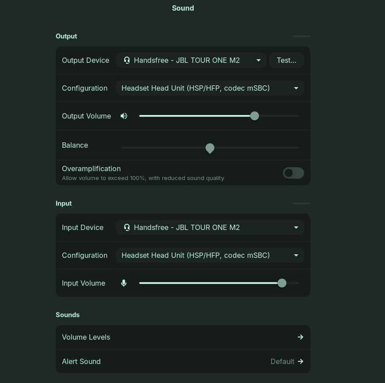Image resolution: width=385 pixels, height=383 pixels.
Task: Toggle the Overamplification switch
Action: (293, 173)
